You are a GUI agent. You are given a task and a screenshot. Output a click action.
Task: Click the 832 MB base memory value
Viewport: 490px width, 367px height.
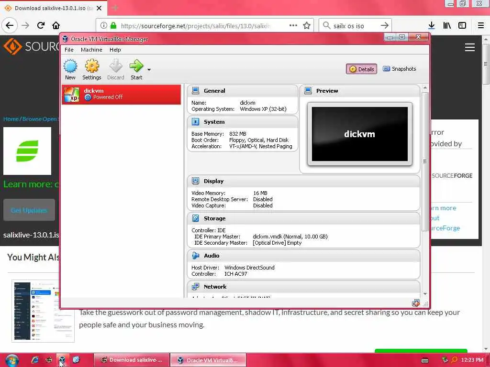pos(238,134)
